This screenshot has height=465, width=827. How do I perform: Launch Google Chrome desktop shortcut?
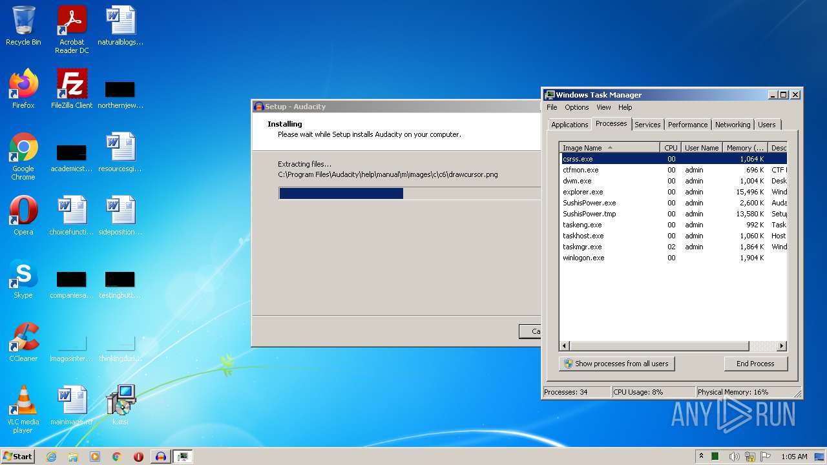click(23, 157)
